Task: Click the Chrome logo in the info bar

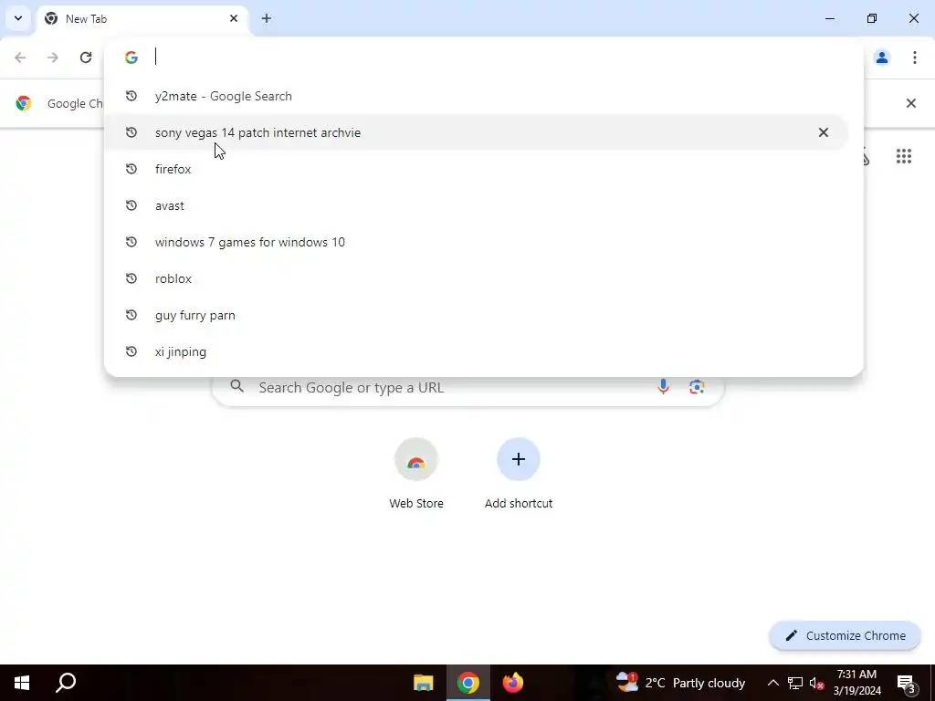Action: (23, 103)
